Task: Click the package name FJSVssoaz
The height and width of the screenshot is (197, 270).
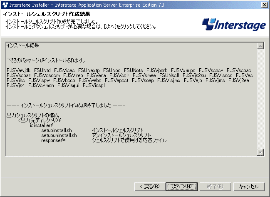Action: [x=19, y=75]
